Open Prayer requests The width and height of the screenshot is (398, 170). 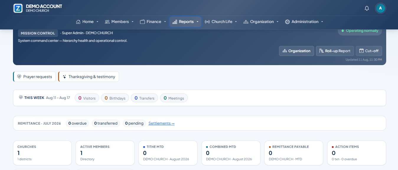[34, 77]
